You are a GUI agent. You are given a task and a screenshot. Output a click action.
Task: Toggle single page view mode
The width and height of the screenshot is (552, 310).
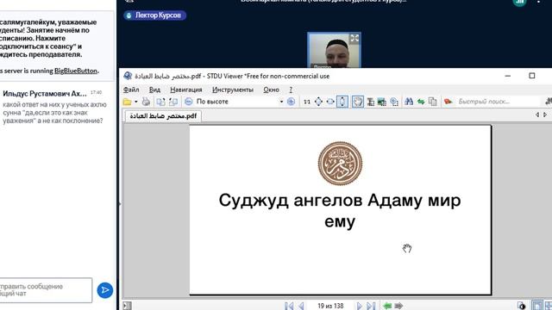pos(536,306)
